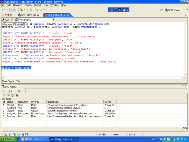Sort results by the severity column header
The height and width of the screenshot is (142, 189).
point(38,102)
